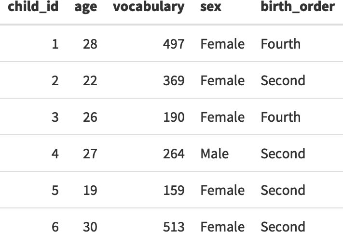This screenshot has height=232, width=343.
Task: Select age value 26 in third row
Action: click(90, 117)
